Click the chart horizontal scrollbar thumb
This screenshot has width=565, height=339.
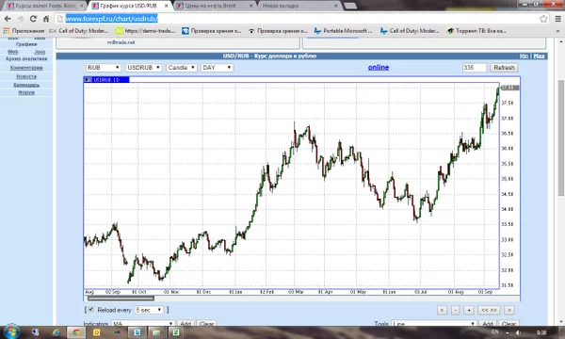[x=121, y=299]
